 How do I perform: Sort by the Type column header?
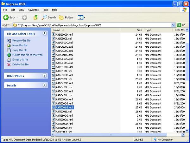coord(158,30)
